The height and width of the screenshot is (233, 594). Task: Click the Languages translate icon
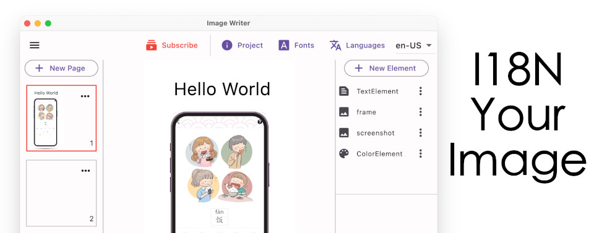pos(335,45)
